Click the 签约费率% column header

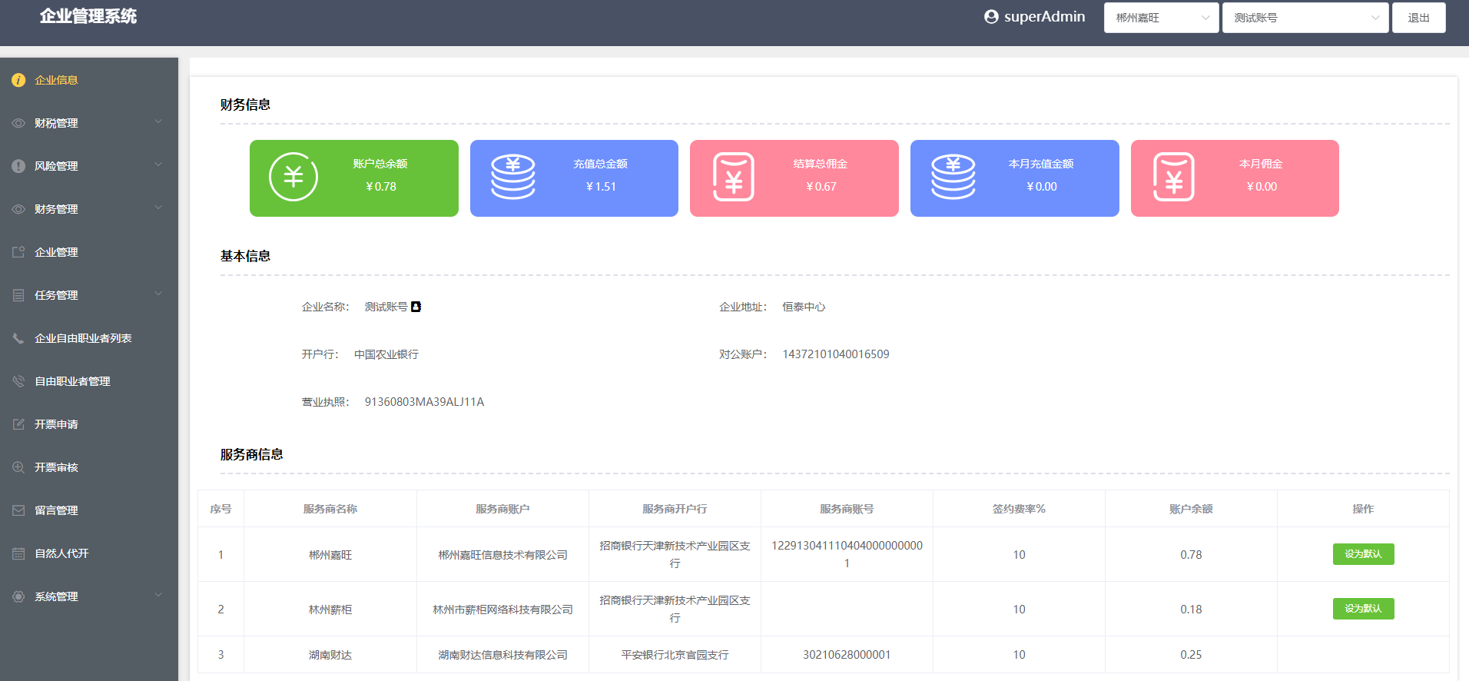tap(1019, 509)
